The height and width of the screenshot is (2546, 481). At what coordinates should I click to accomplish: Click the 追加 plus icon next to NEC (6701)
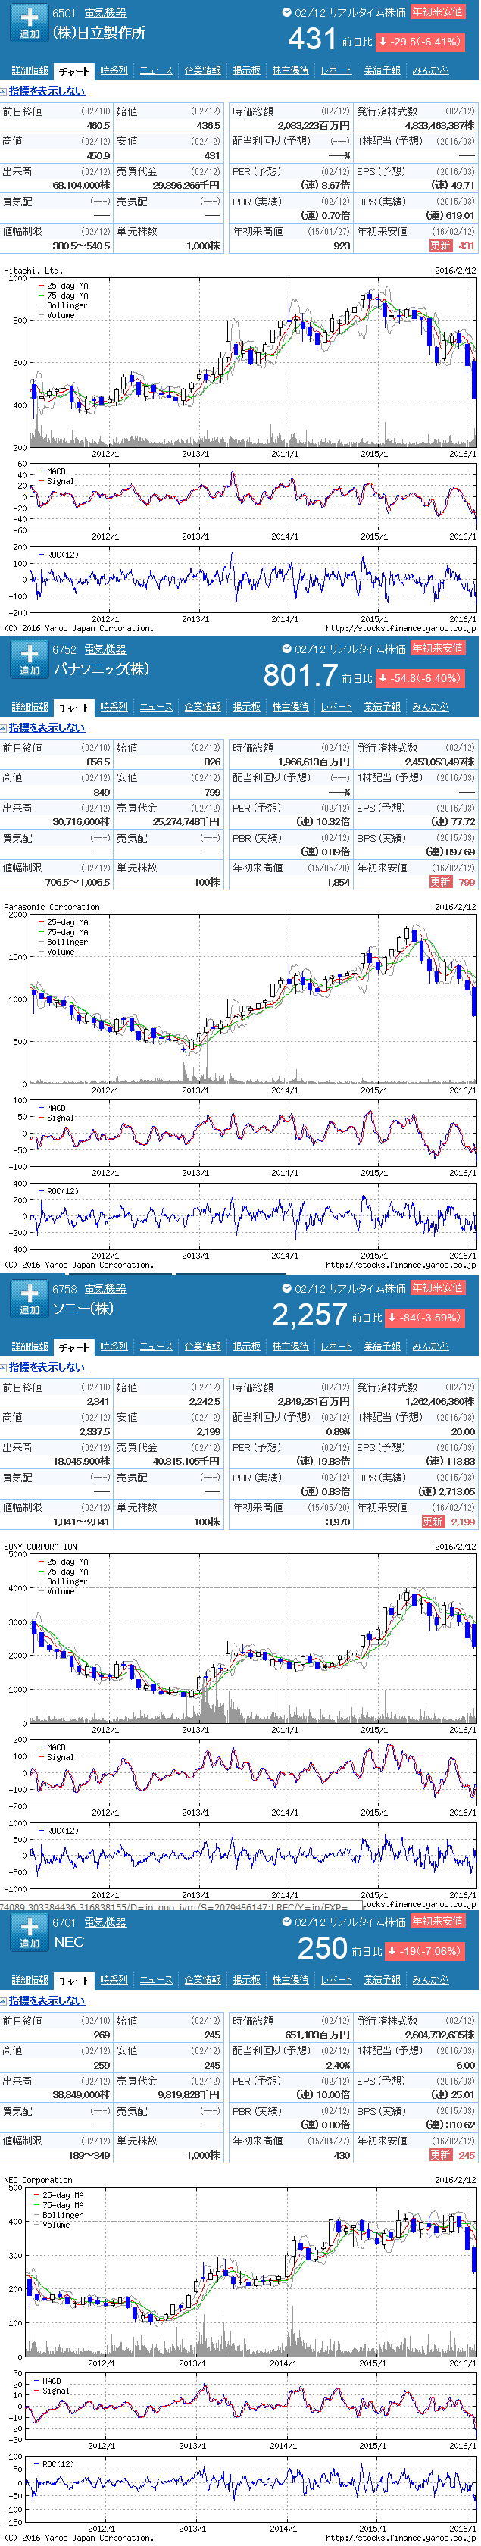pyautogui.click(x=30, y=1931)
